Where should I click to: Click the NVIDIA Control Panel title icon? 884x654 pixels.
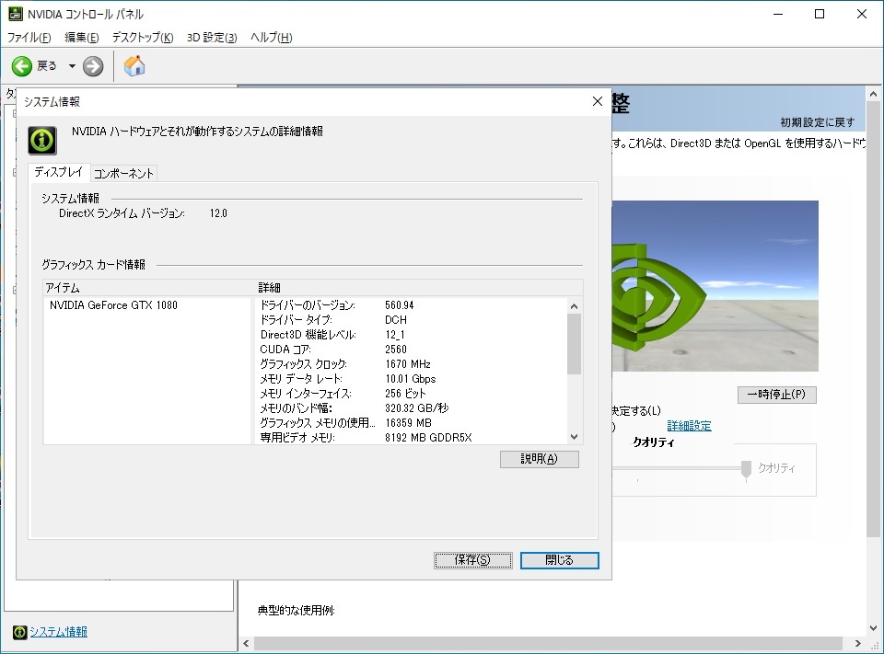[x=16, y=14]
